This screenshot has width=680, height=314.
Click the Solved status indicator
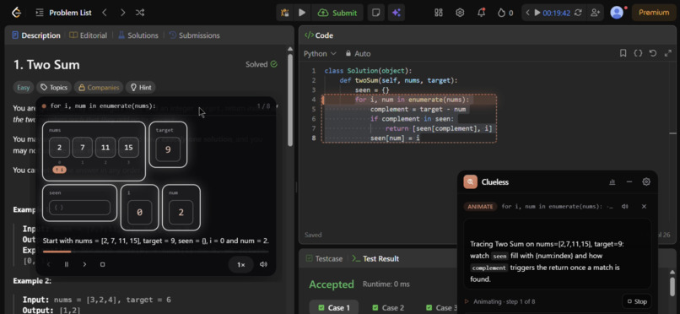pyautogui.click(x=262, y=65)
